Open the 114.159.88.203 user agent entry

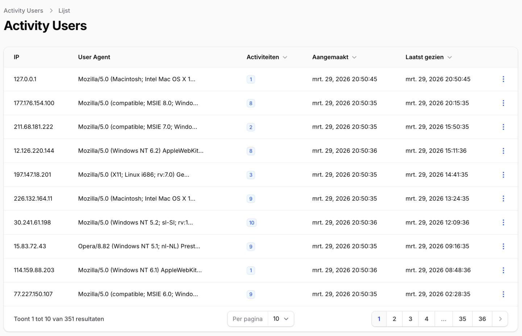pyautogui.click(x=140, y=270)
